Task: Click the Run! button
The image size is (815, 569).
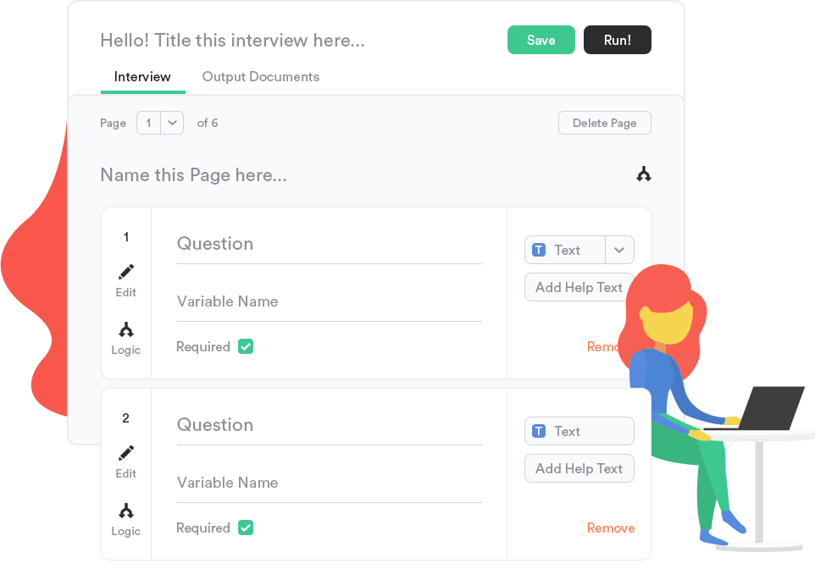Action: pos(618,40)
